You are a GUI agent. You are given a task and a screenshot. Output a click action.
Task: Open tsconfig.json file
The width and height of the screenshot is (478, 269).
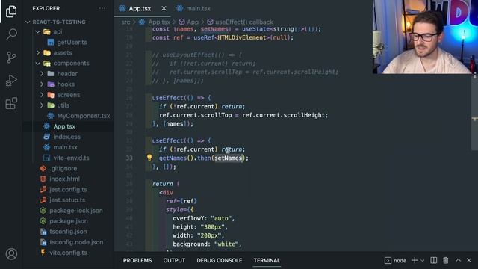click(x=68, y=232)
